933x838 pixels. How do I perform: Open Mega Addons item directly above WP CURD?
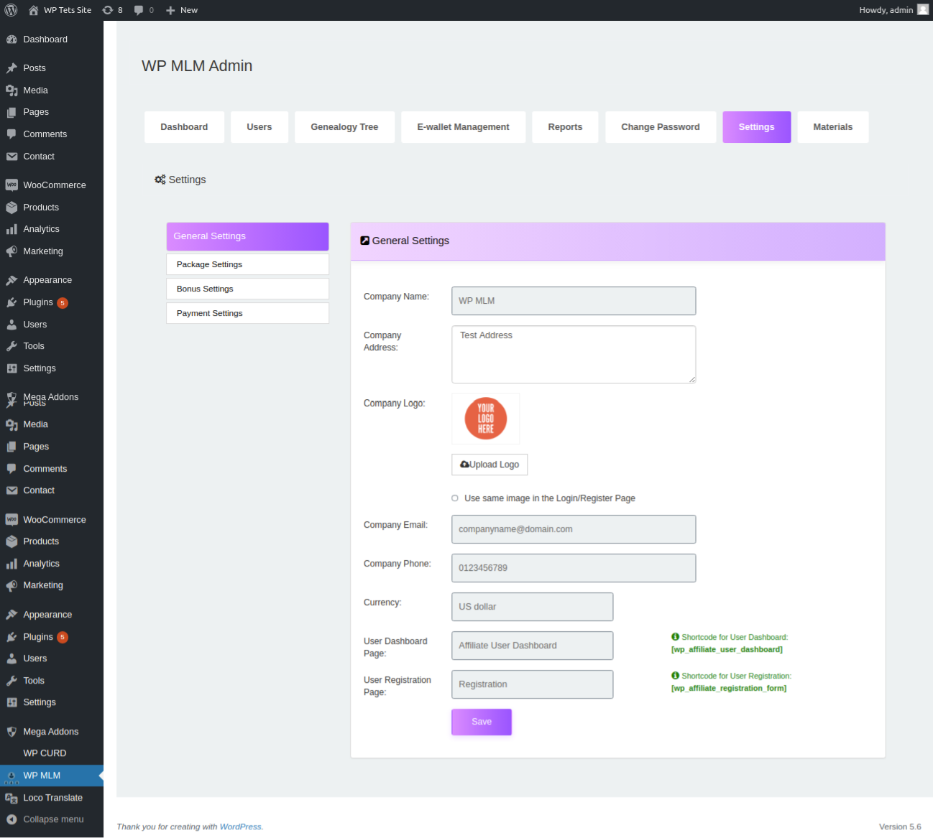[52, 732]
